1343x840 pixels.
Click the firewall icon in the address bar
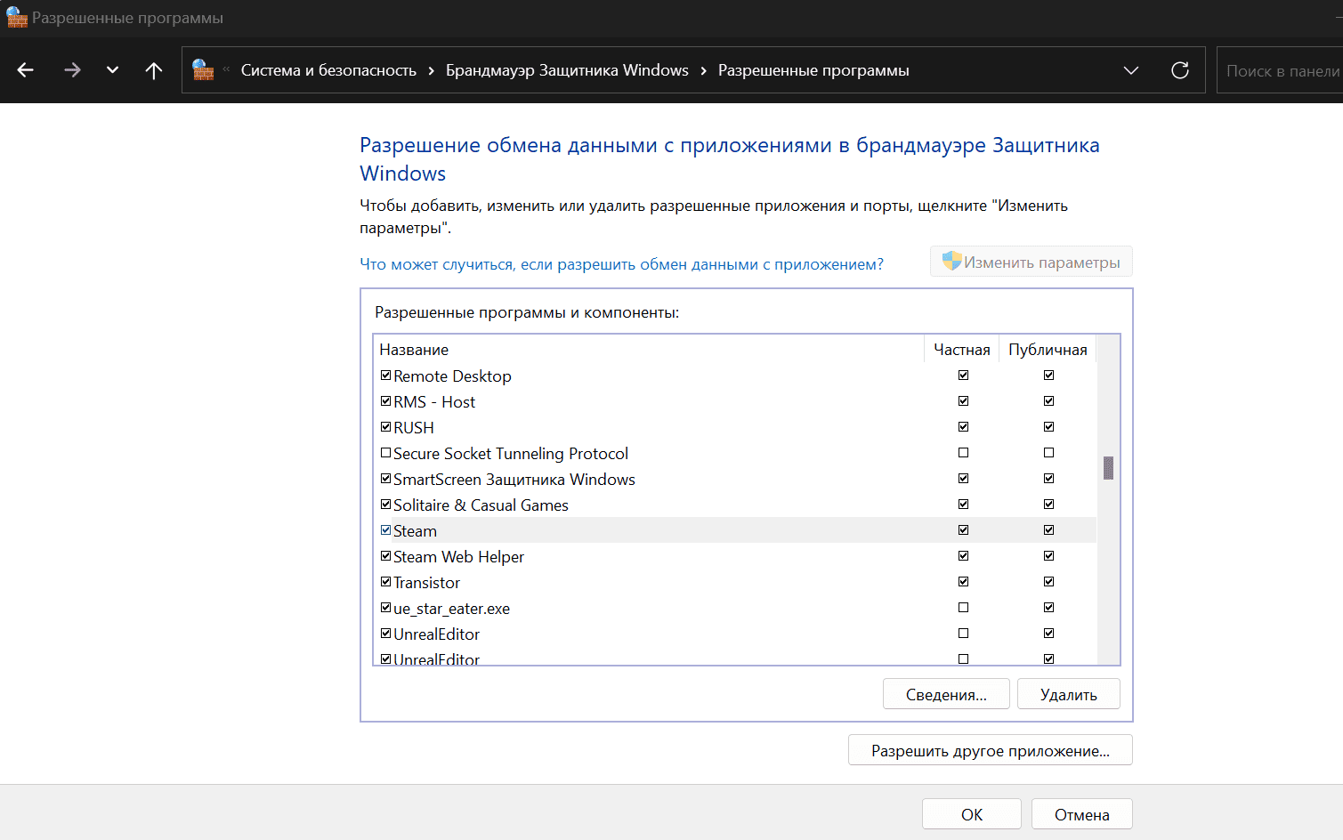[203, 70]
